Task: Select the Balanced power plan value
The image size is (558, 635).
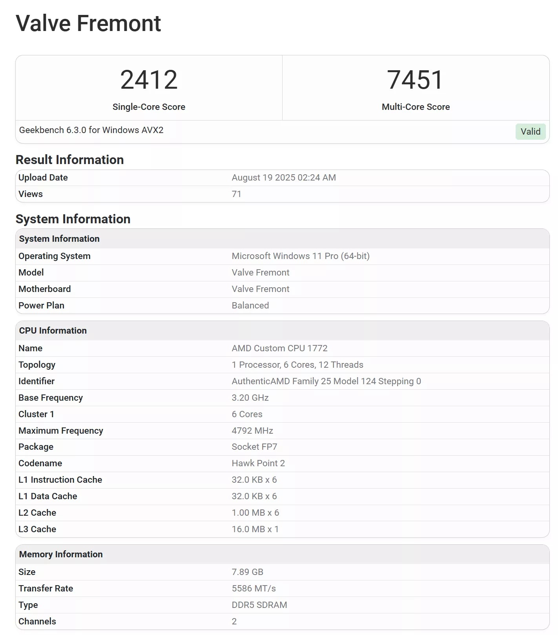Action: click(x=250, y=305)
